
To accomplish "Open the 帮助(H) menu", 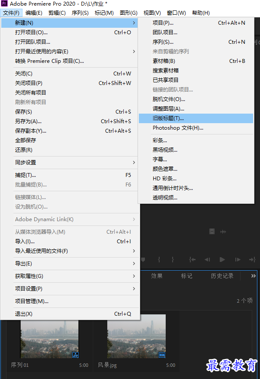I will (x=201, y=13).
